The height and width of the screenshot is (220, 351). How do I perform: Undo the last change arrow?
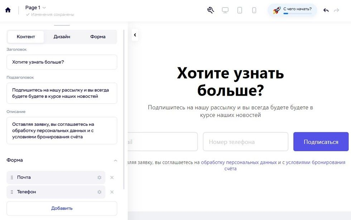326,10
